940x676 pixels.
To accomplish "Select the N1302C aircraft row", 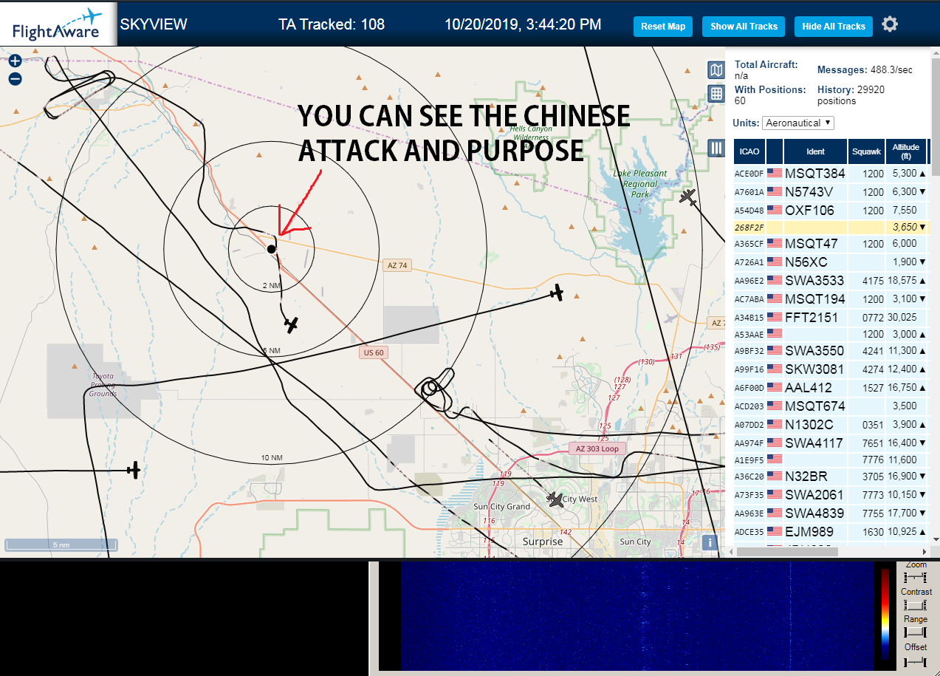I will pyautogui.click(x=831, y=424).
